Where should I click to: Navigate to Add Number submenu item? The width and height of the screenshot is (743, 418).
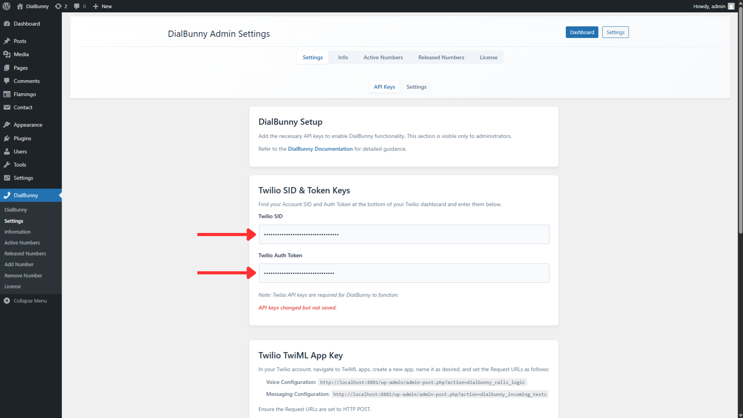pos(19,264)
